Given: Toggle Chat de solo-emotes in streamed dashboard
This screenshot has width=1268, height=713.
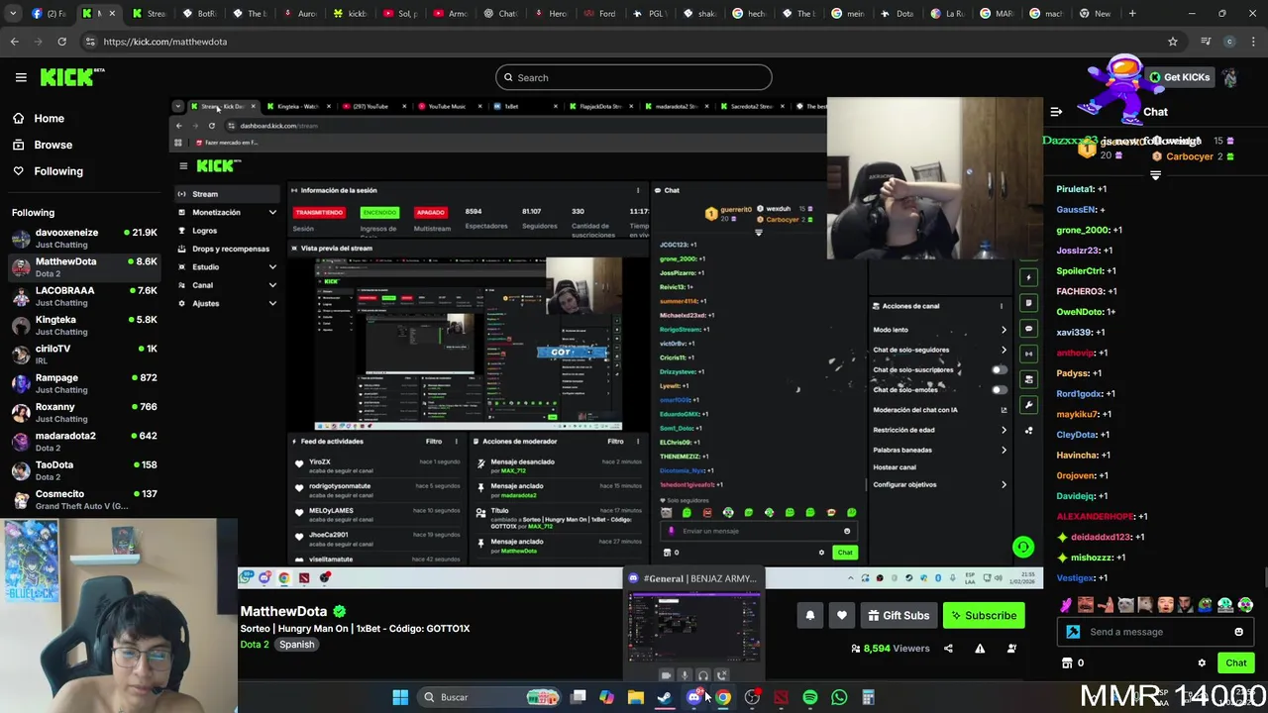Looking at the screenshot, I should click(x=1000, y=389).
